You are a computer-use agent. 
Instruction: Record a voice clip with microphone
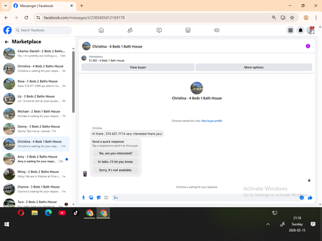click(x=84, y=197)
